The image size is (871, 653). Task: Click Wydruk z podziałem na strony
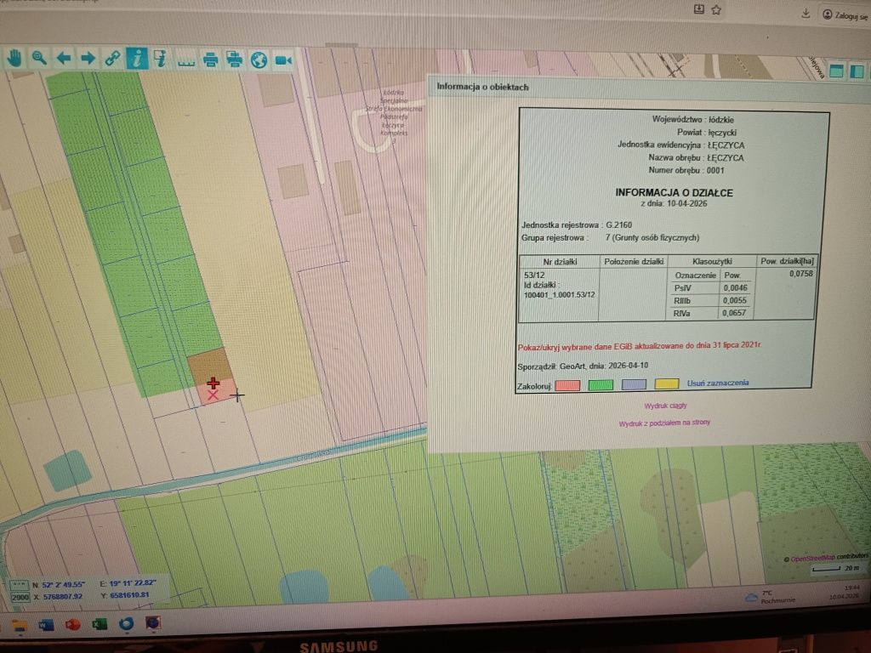pos(664,423)
